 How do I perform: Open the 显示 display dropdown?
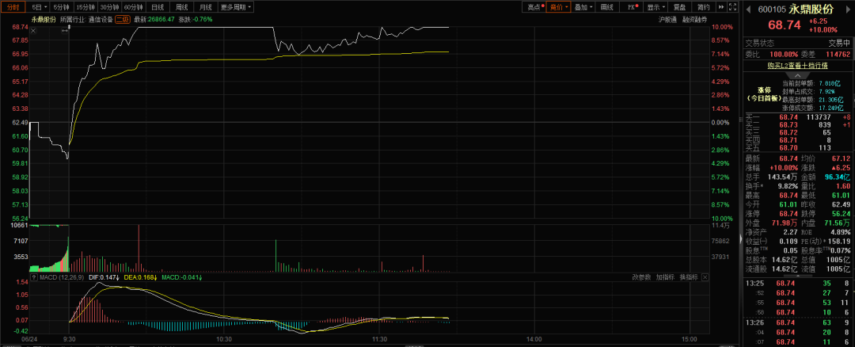pos(655,7)
